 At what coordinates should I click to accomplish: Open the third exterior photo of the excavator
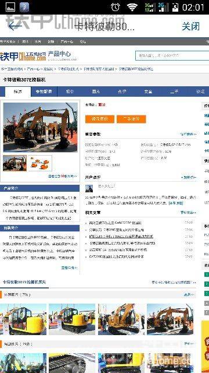[121, 319]
